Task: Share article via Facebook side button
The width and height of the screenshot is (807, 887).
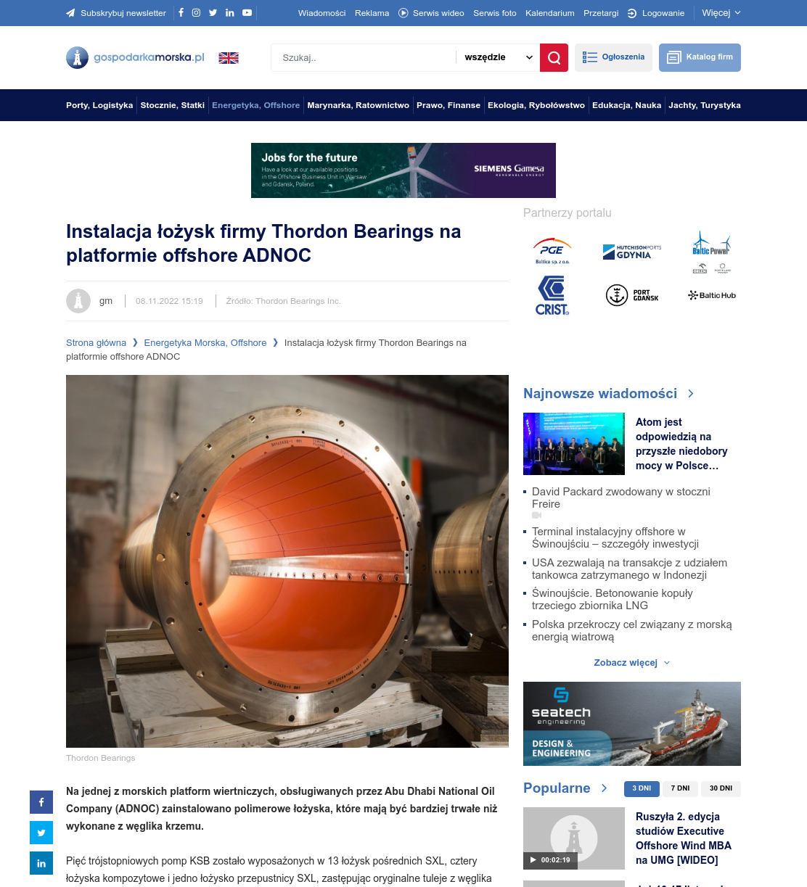Action: [x=41, y=802]
